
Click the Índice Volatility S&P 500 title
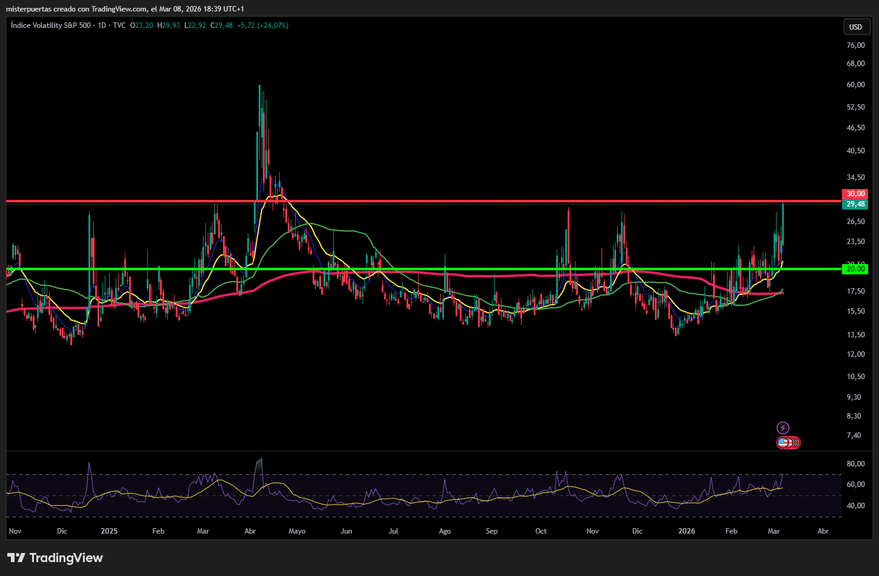[x=51, y=25]
